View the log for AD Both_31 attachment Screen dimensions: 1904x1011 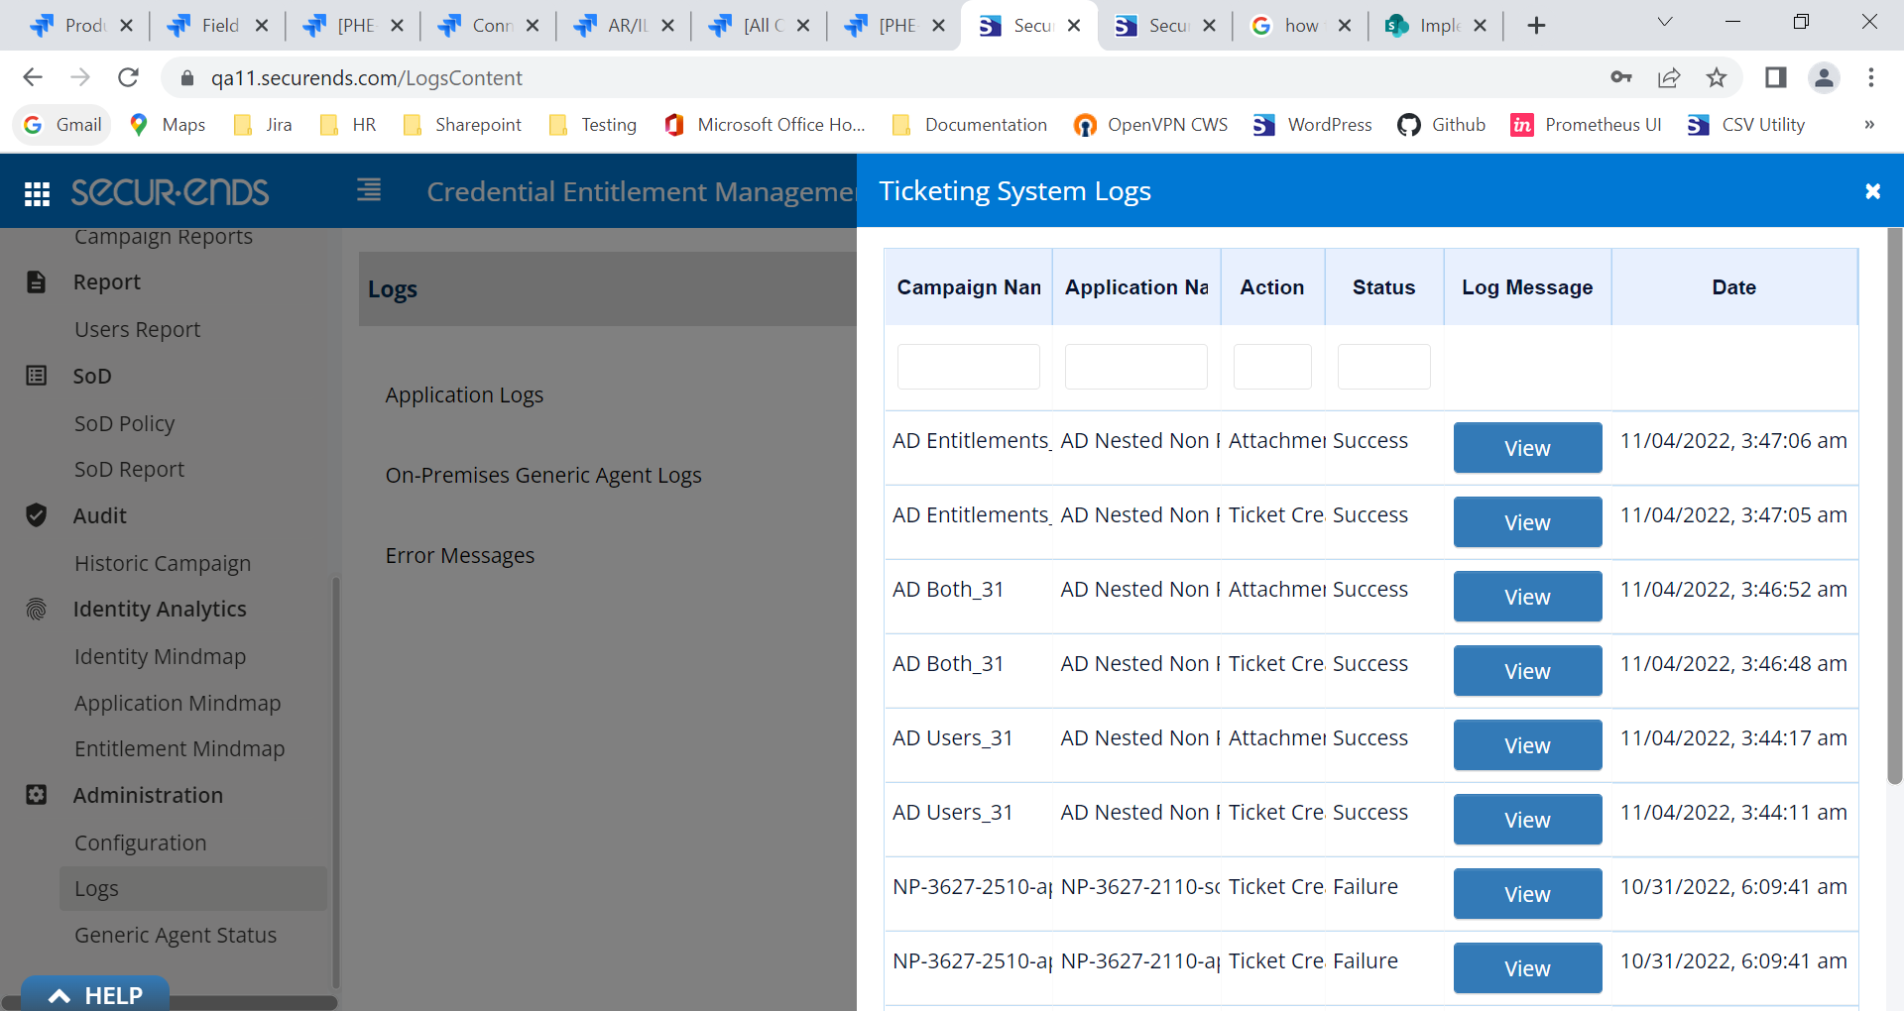(x=1526, y=596)
